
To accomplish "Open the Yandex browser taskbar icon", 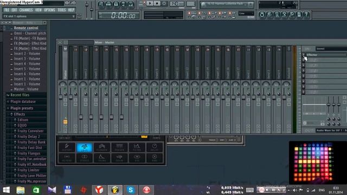I will pos(99,190).
